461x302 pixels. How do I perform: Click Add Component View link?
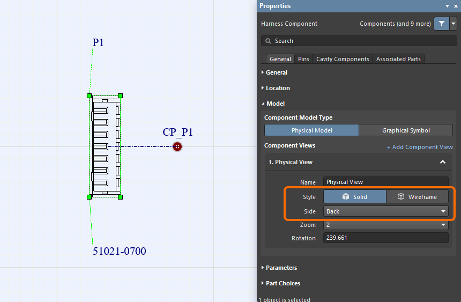click(x=420, y=147)
